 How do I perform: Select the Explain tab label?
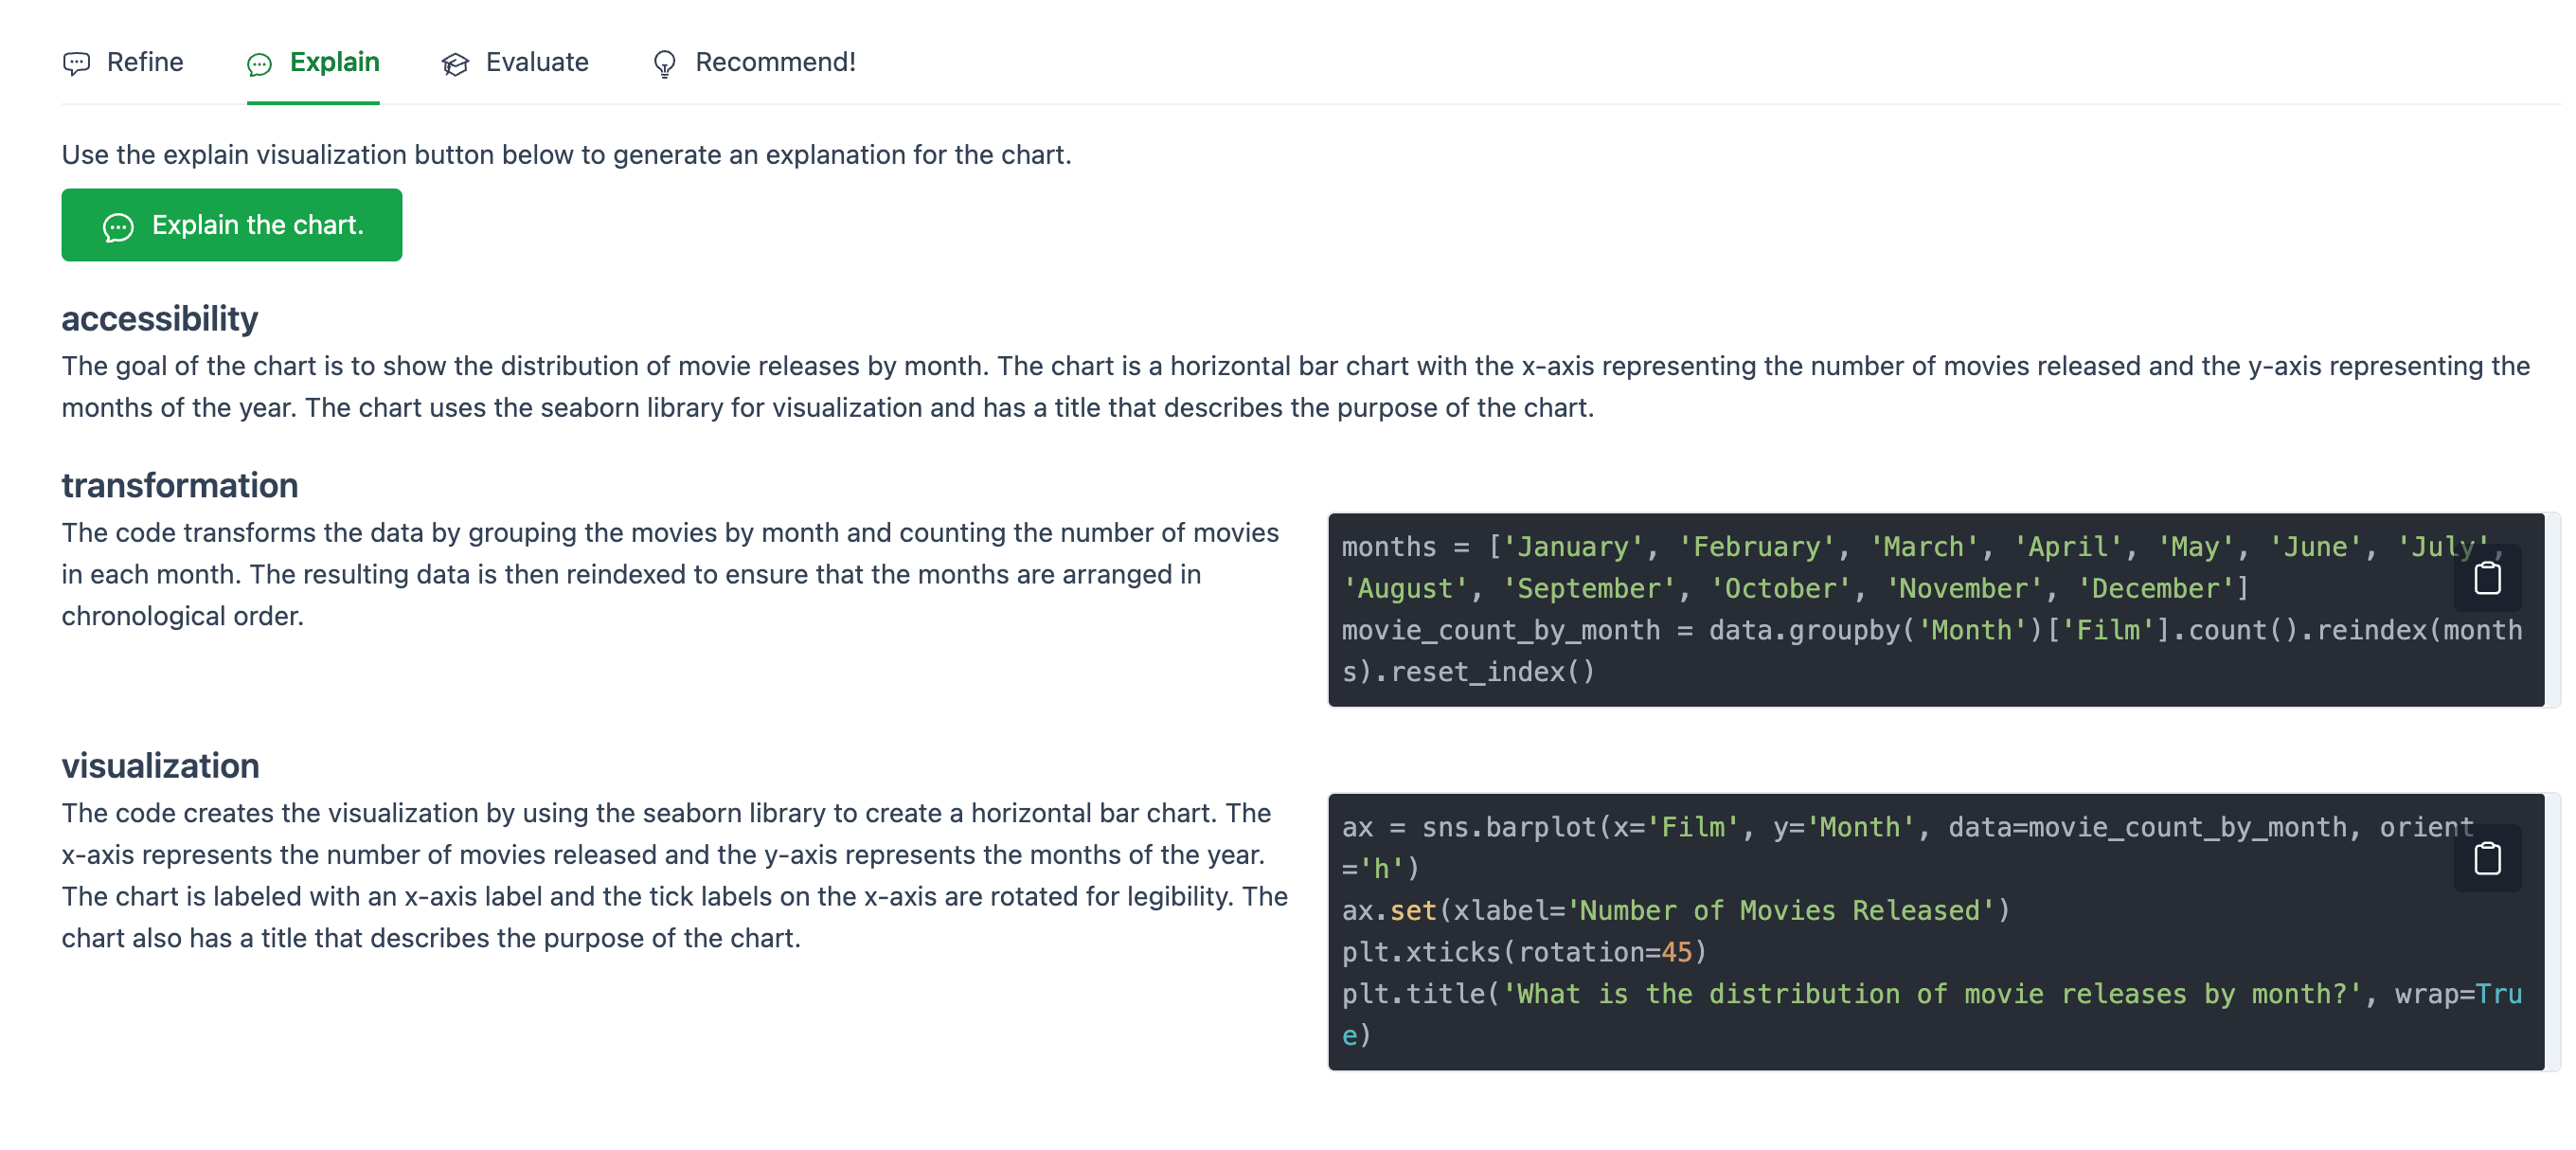pyautogui.click(x=334, y=62)
